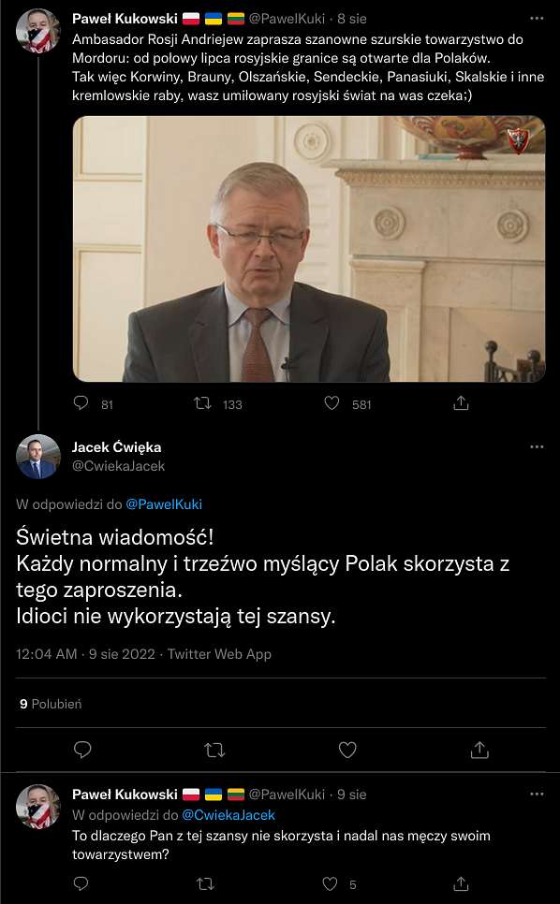This screenshot has height=904, width=560.
Task: Reply to the bottom Paweł Kukowski tweet
Action: point(81,883)
